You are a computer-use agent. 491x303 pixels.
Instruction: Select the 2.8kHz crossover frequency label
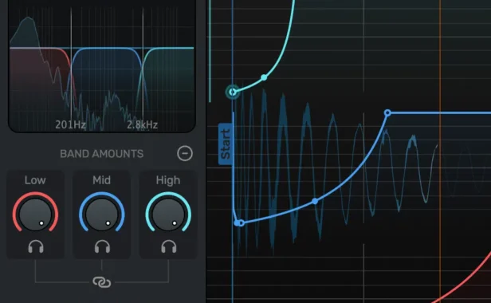click(142, 124)
